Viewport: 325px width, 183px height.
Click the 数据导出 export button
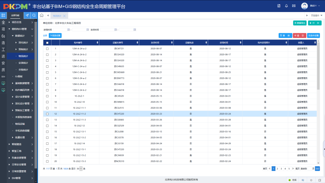coord(299,23)
